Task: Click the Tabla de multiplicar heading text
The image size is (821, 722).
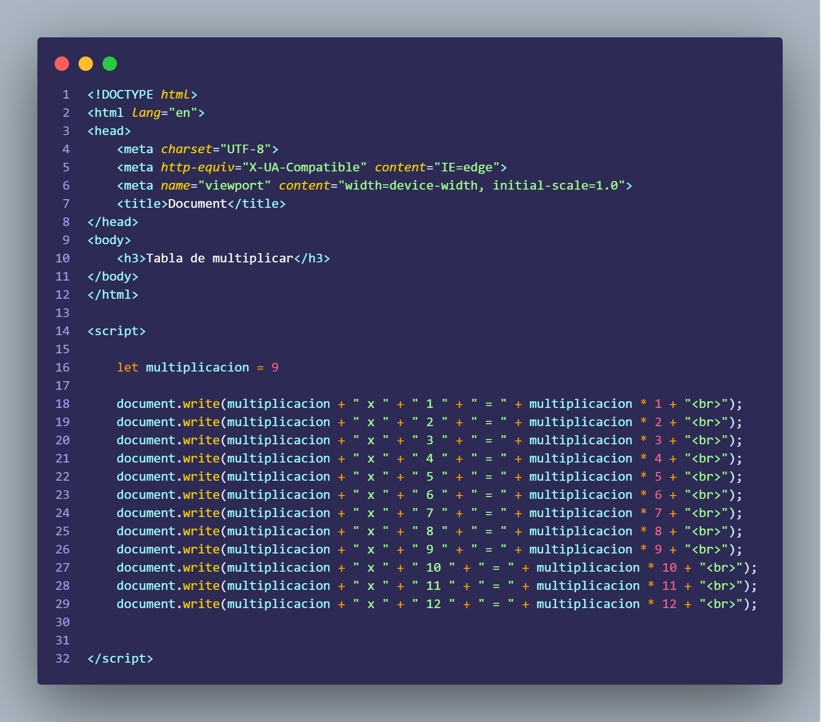Action: [220, 258]
